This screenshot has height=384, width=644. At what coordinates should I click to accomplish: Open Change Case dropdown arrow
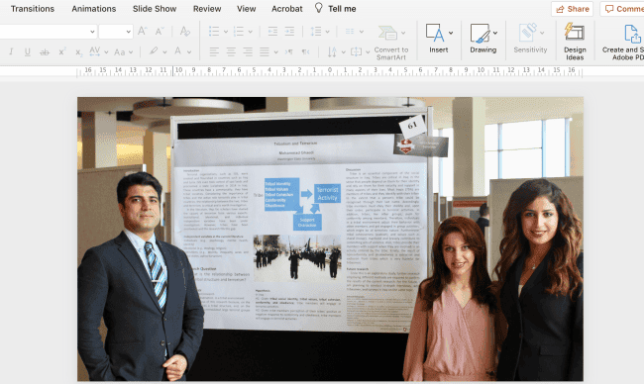pyautogui.click(x=131, y=52)
